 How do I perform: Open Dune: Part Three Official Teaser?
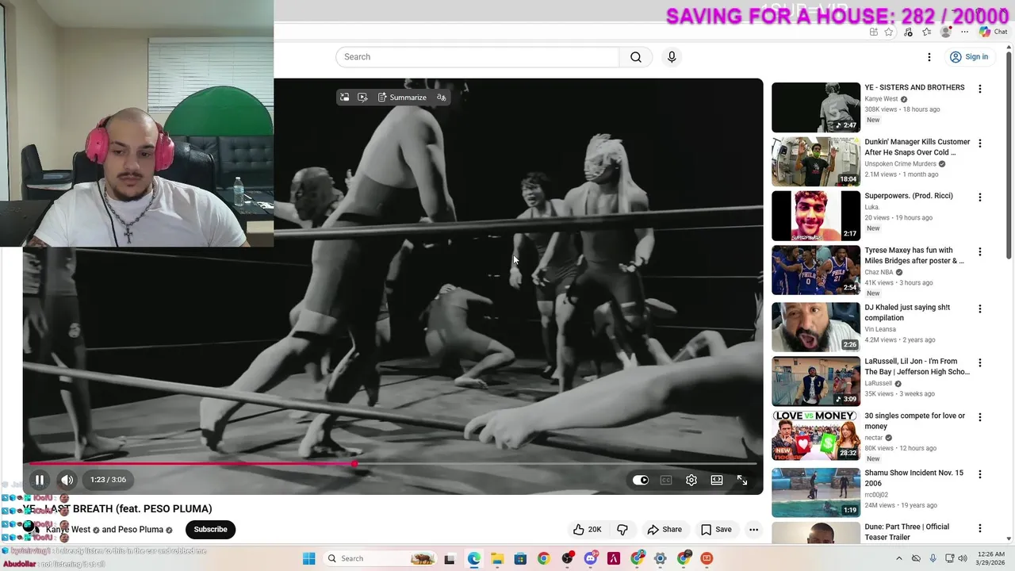[906, 531]
